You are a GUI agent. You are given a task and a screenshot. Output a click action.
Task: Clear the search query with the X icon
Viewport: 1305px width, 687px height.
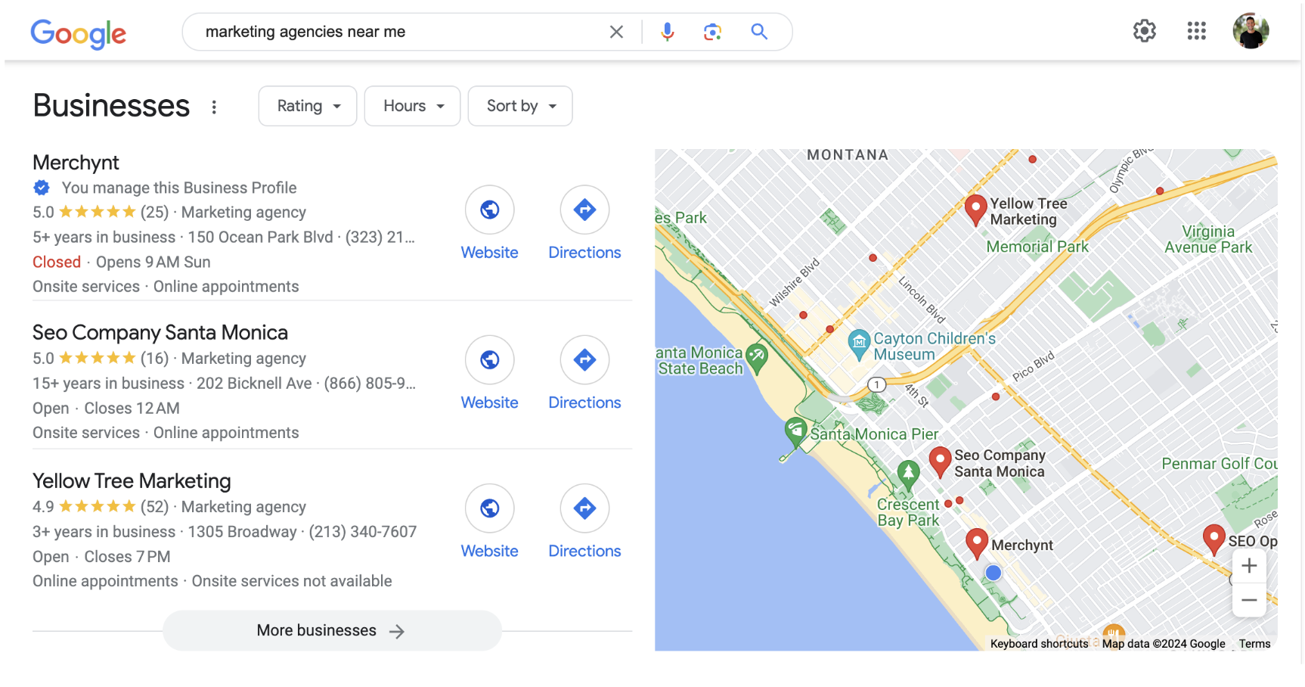coord(616,32)
